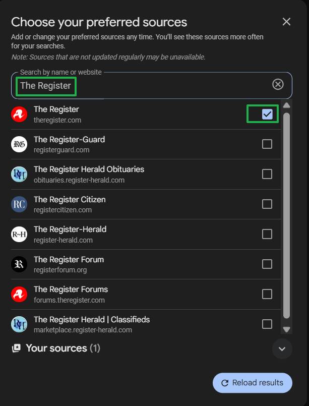Check The Register-Herald checkbox
The width and height of the screenshot is (309, 406).
(x=267, y=234)
